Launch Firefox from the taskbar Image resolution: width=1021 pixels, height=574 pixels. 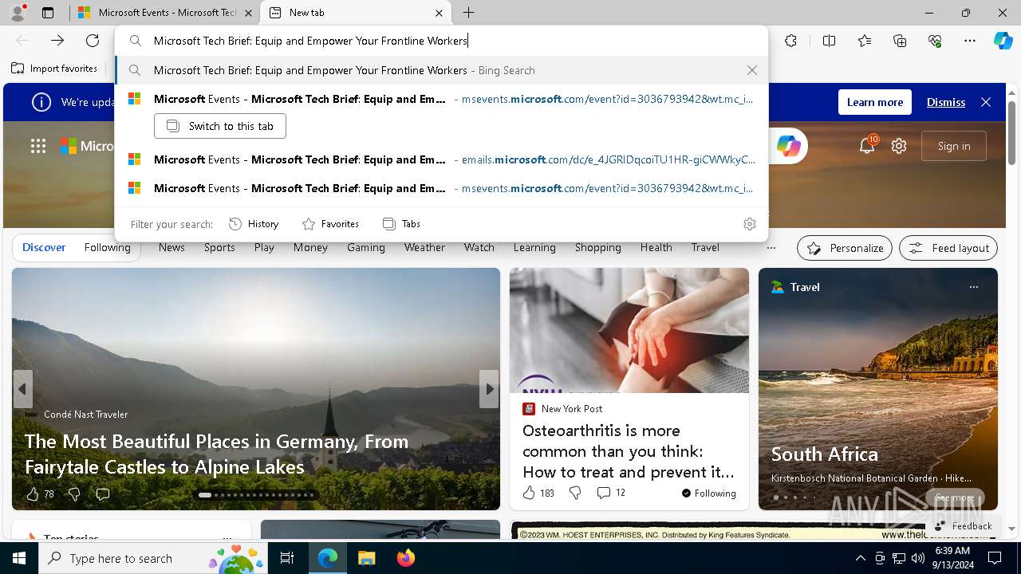[405, 558]
